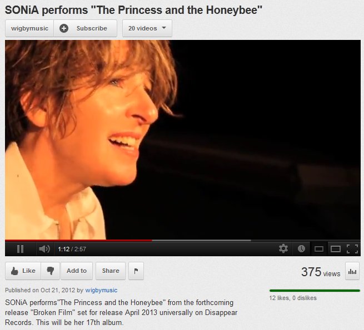This screenshot has width=364, height=330.
Task: Dislike the video with thumbs-down
Action: pos(51,271)
